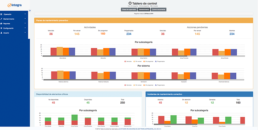The image size is (258, 130).
Task: Click the Sistema eléctrico label in Por sistema chart
Action: [63, 82]
